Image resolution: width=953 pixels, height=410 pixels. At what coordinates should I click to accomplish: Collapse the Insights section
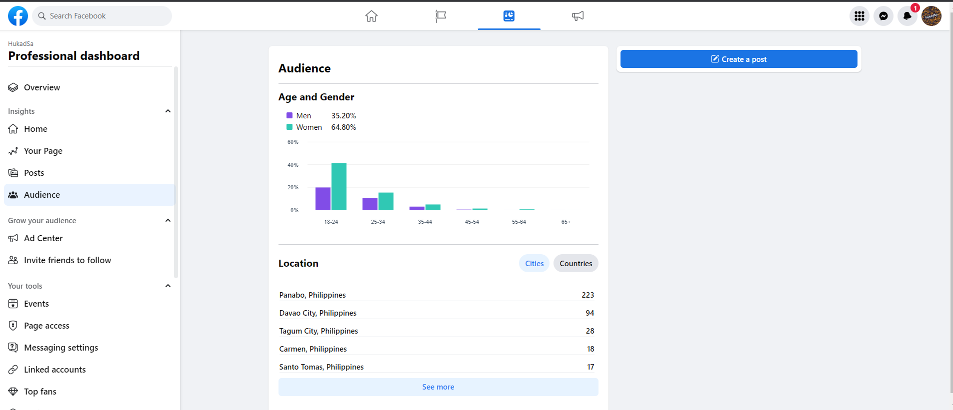point(168,111)
